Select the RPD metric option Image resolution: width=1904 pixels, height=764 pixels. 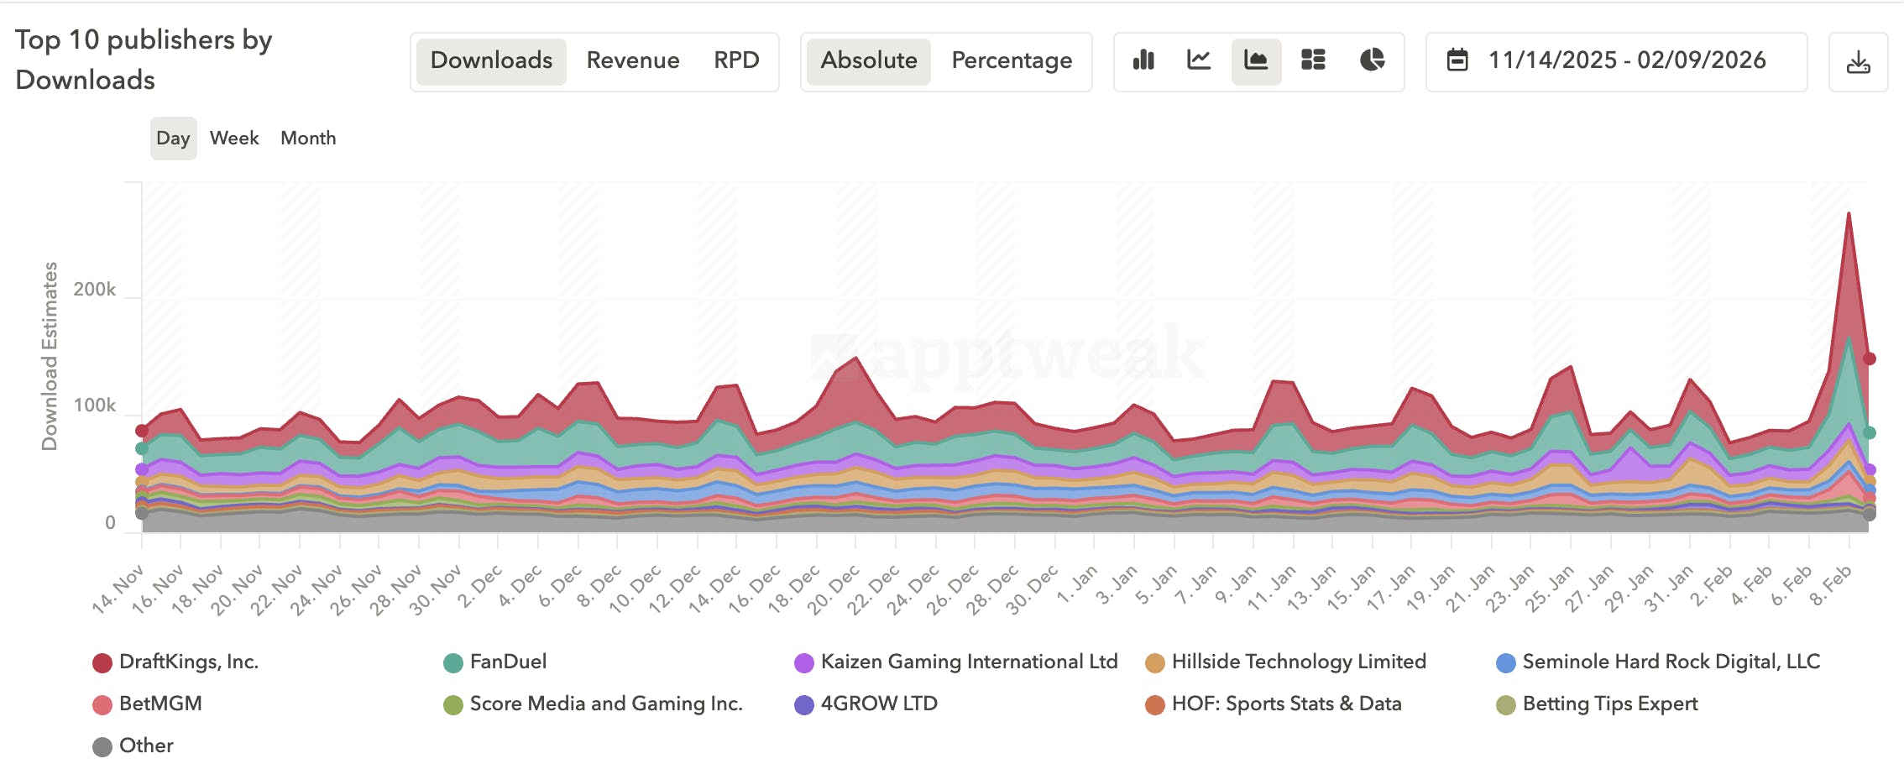[x=736, y=60]
